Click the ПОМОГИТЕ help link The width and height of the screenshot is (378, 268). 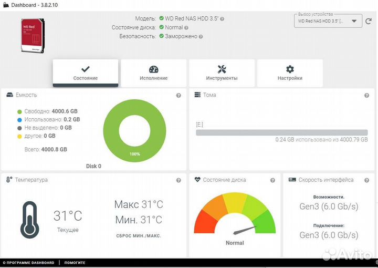[74, 262]
